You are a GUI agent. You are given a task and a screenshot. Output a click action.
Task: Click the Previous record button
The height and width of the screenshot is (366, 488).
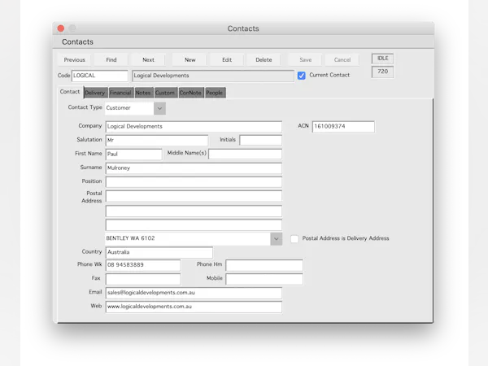(74, 59)
